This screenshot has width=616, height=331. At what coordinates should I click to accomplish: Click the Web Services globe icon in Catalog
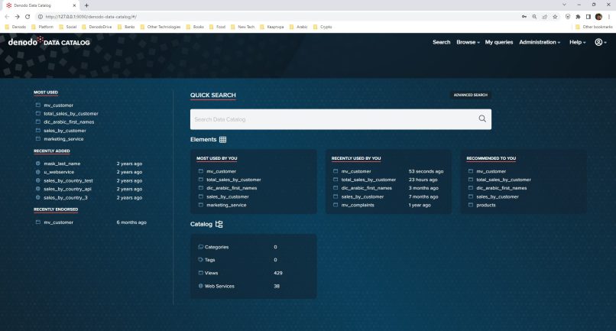tap(200, 286)
